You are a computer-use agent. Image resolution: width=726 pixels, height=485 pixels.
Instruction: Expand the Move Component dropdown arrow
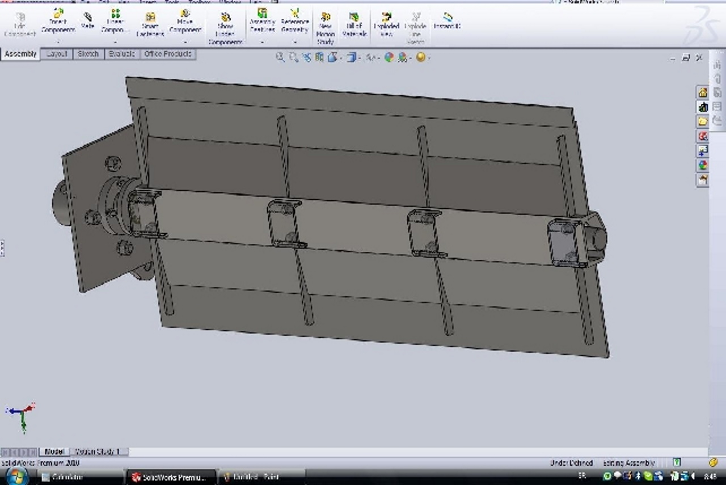click(x=185, y=42)
